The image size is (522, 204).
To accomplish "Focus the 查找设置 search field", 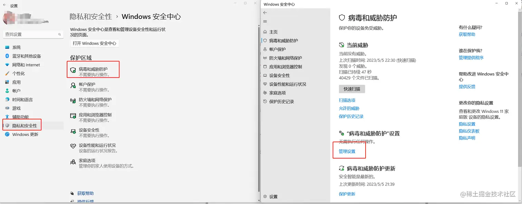I will pyautogui.click(x=33, y=35).
